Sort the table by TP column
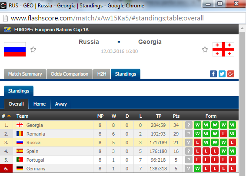This screenshot has width=246, height=176. click(159, 116)
